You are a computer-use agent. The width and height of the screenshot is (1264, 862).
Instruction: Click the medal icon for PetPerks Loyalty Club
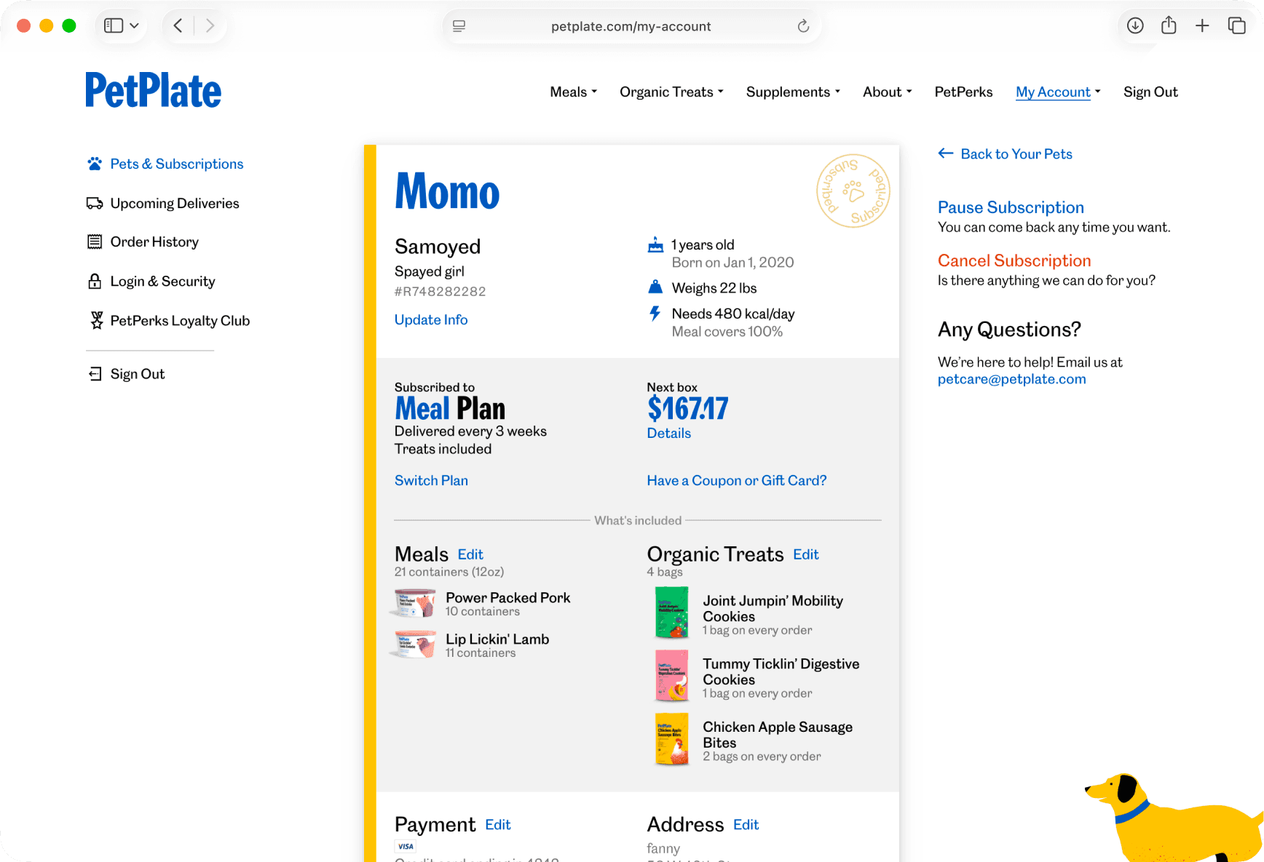pyautogui.click(x=96, y=320)
